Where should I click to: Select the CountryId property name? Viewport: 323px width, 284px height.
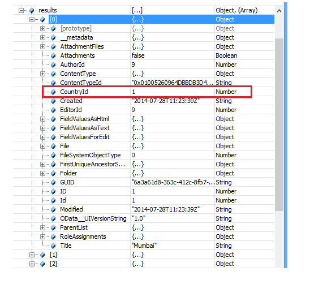74,92
